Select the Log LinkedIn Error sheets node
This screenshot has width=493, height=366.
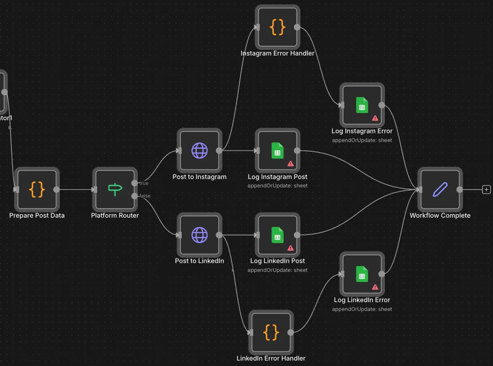coord(362,274)
